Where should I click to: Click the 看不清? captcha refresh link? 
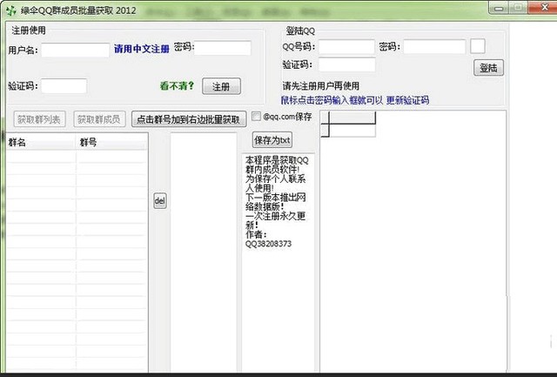[177, 85]
